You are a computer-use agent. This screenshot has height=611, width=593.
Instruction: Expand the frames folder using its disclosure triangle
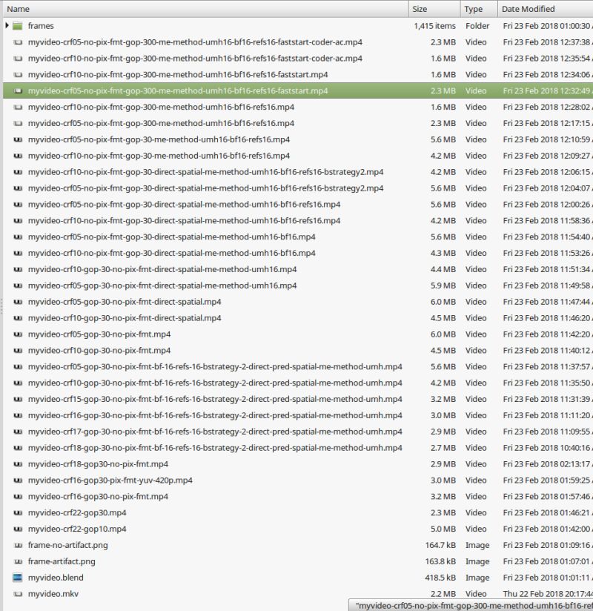pos(7,25)
